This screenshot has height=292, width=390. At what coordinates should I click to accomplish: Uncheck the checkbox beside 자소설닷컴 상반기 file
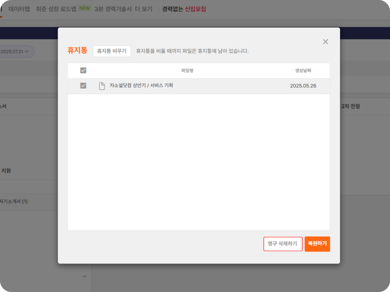pyautogui.click(x=83, y=85)
